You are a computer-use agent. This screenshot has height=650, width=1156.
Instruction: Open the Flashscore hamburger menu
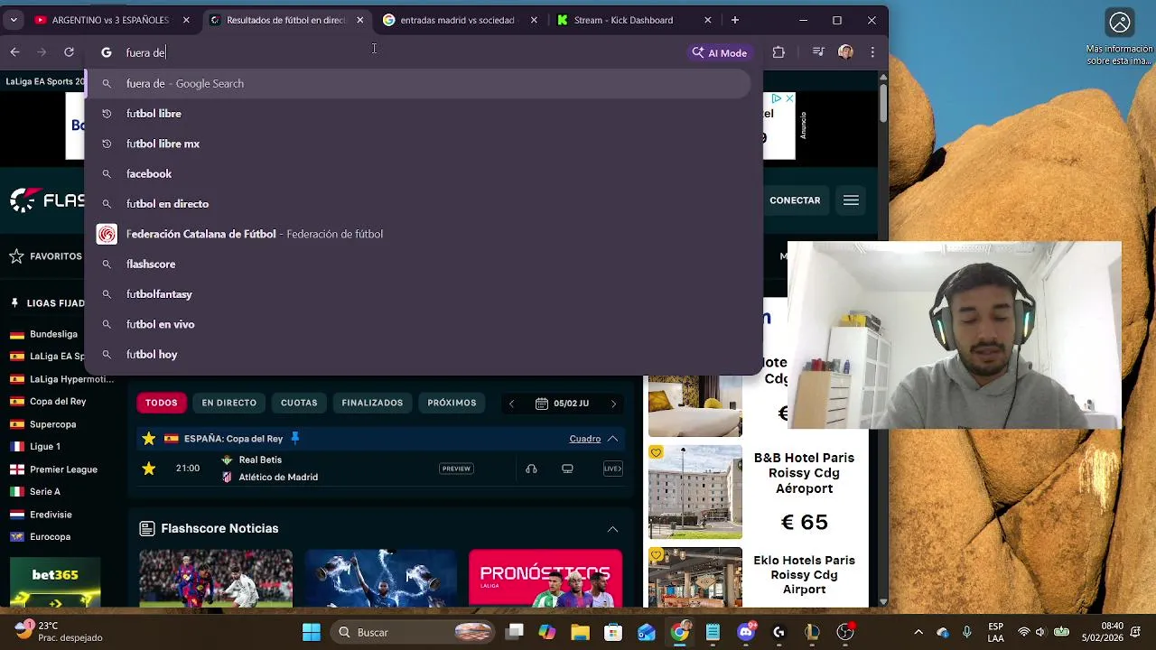[851, 200]
